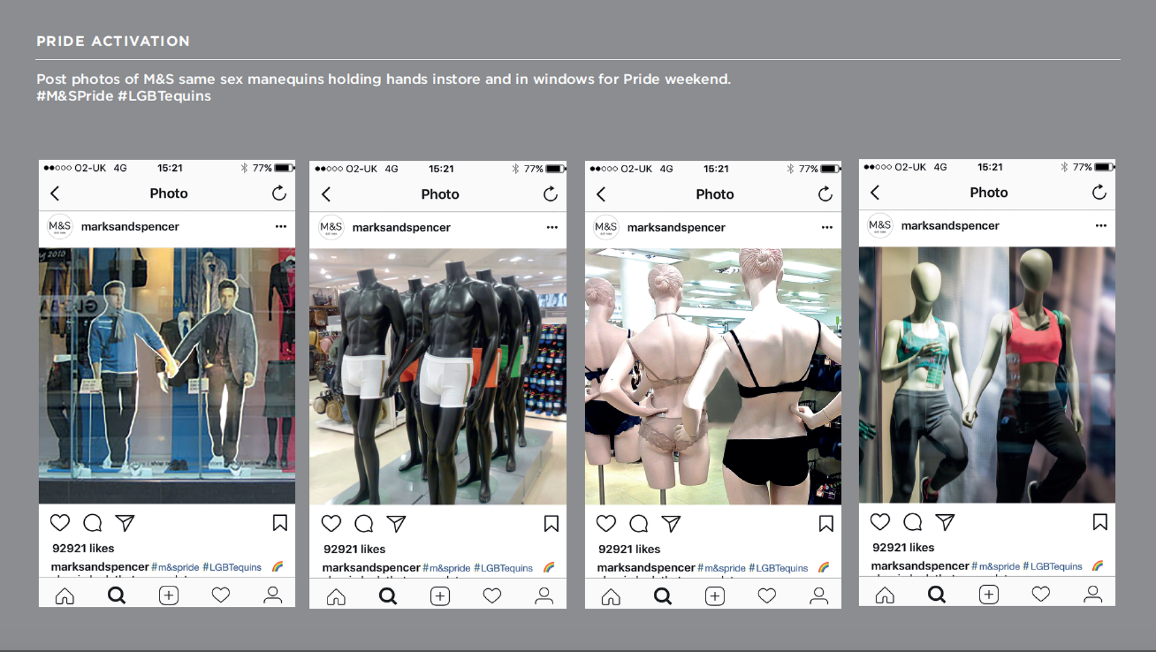Open comments on the second phone's post
The image size is (1156, 652).
[x=364, y=524]
